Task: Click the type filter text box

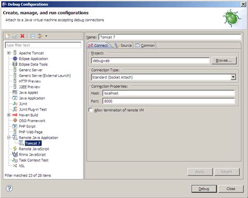Action: 43,45
